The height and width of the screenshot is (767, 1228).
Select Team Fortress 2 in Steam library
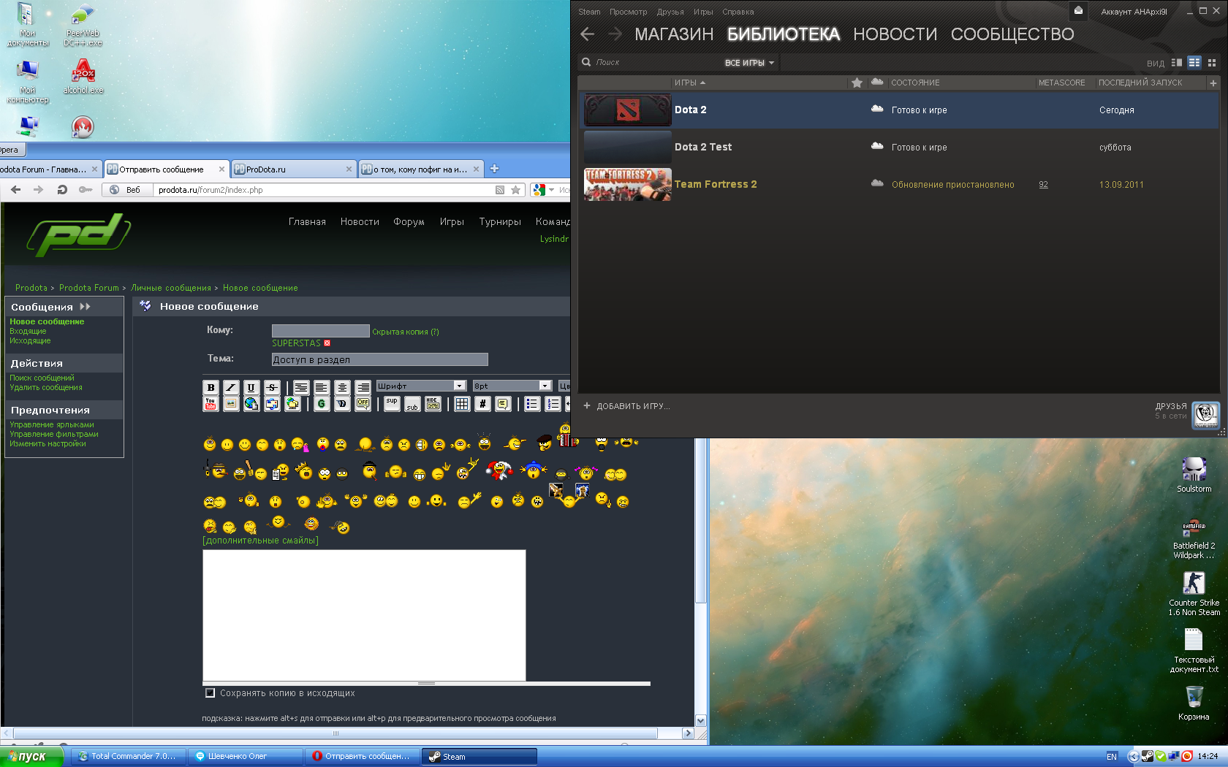[899, 185]
